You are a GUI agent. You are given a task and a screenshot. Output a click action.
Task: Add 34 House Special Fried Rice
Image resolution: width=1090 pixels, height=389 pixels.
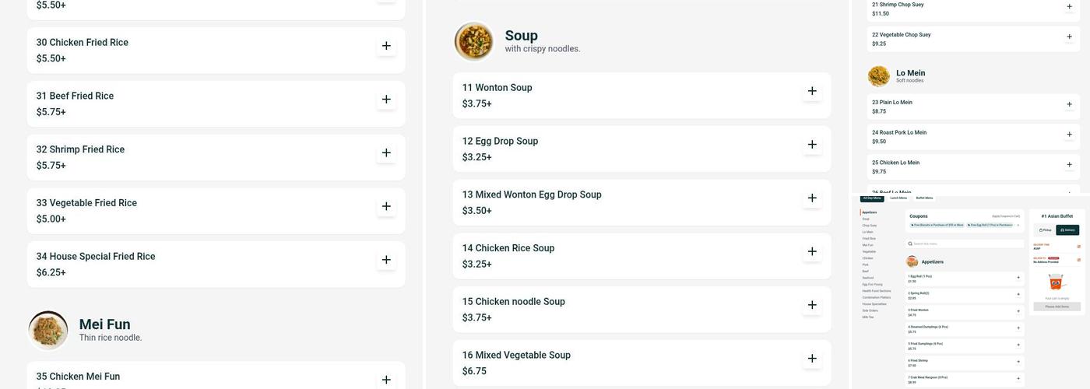tap(385, 260)
